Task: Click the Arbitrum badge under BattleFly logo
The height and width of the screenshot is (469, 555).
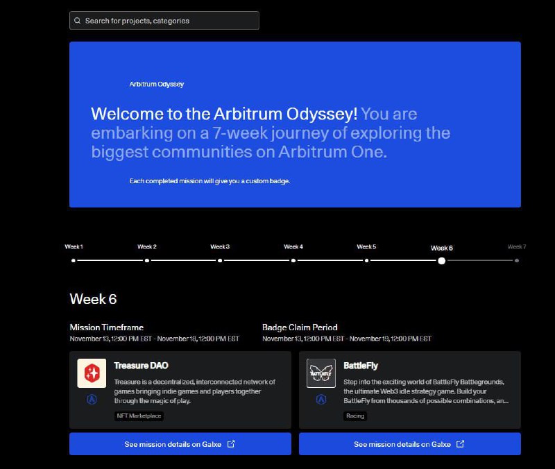Action: point(321,400)
